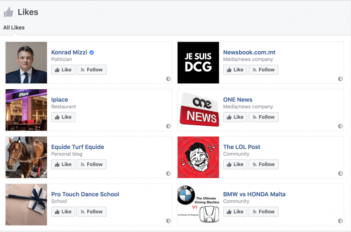351x232 pixels.
Task: Follow the Newsbook.com.mt page
Action: [263, 70]
